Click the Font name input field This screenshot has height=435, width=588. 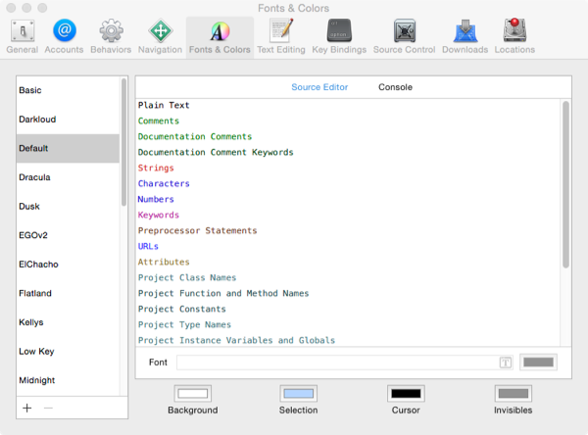[345, 362]
